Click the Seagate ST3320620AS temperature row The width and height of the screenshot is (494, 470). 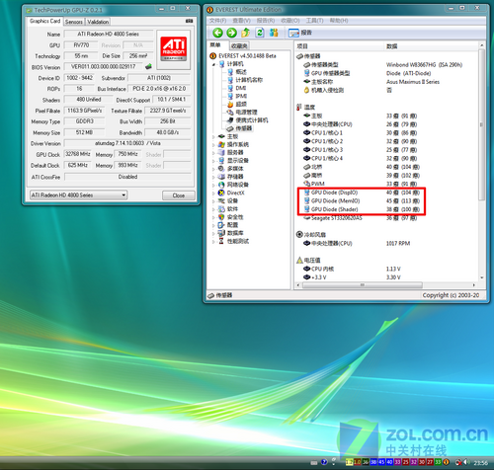[x=360, y=218]
